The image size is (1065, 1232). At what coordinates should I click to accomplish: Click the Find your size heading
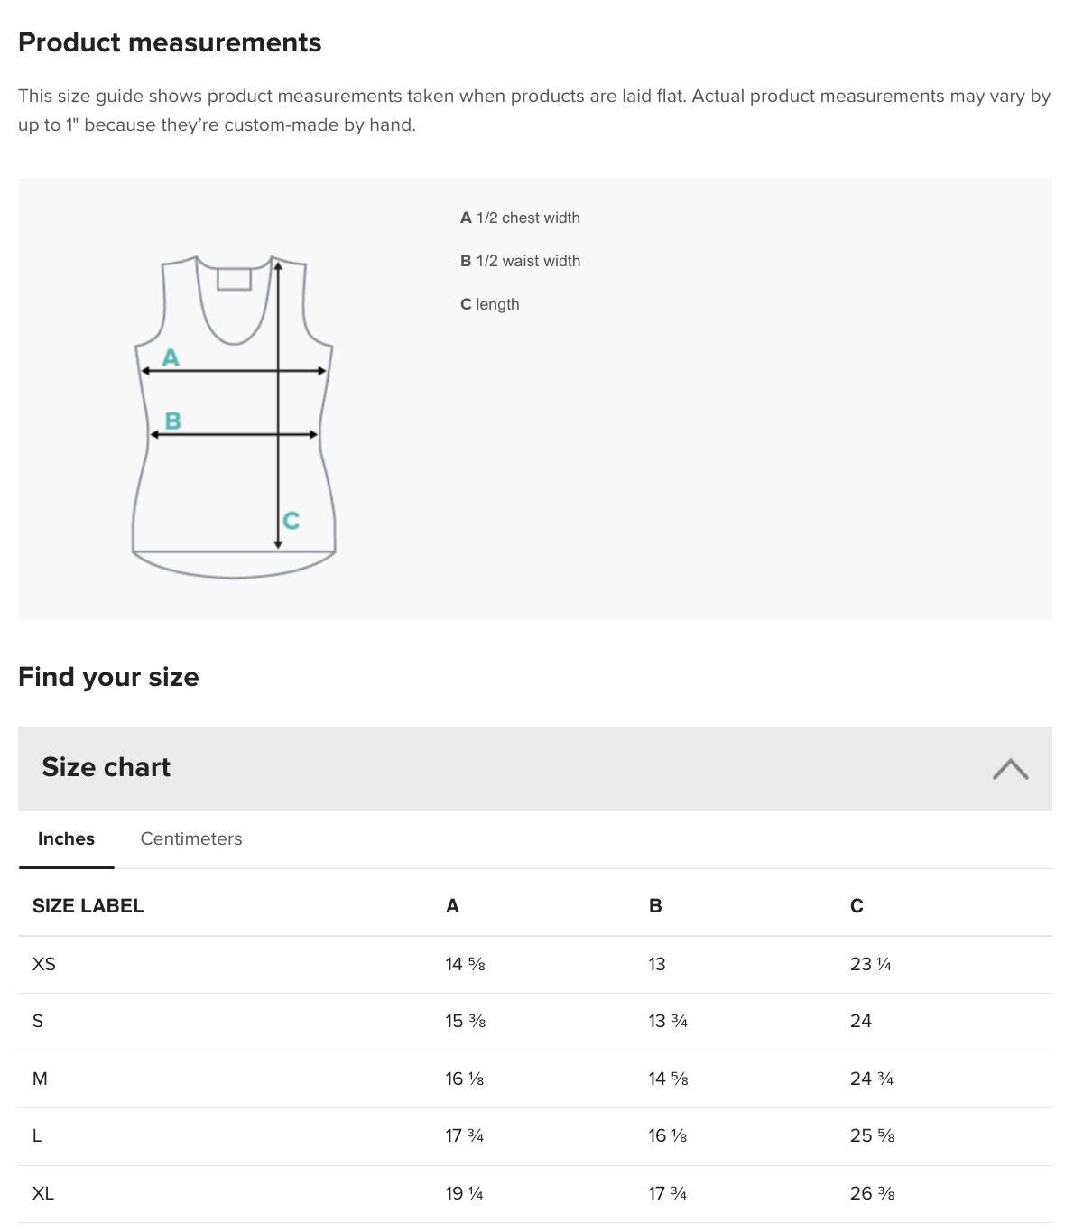coord(109,677)
